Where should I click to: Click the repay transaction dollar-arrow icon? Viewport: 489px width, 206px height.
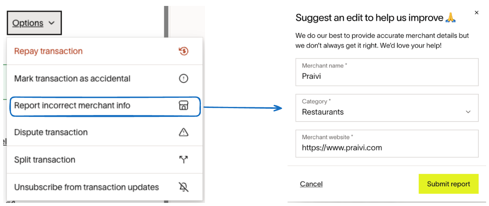183,51
